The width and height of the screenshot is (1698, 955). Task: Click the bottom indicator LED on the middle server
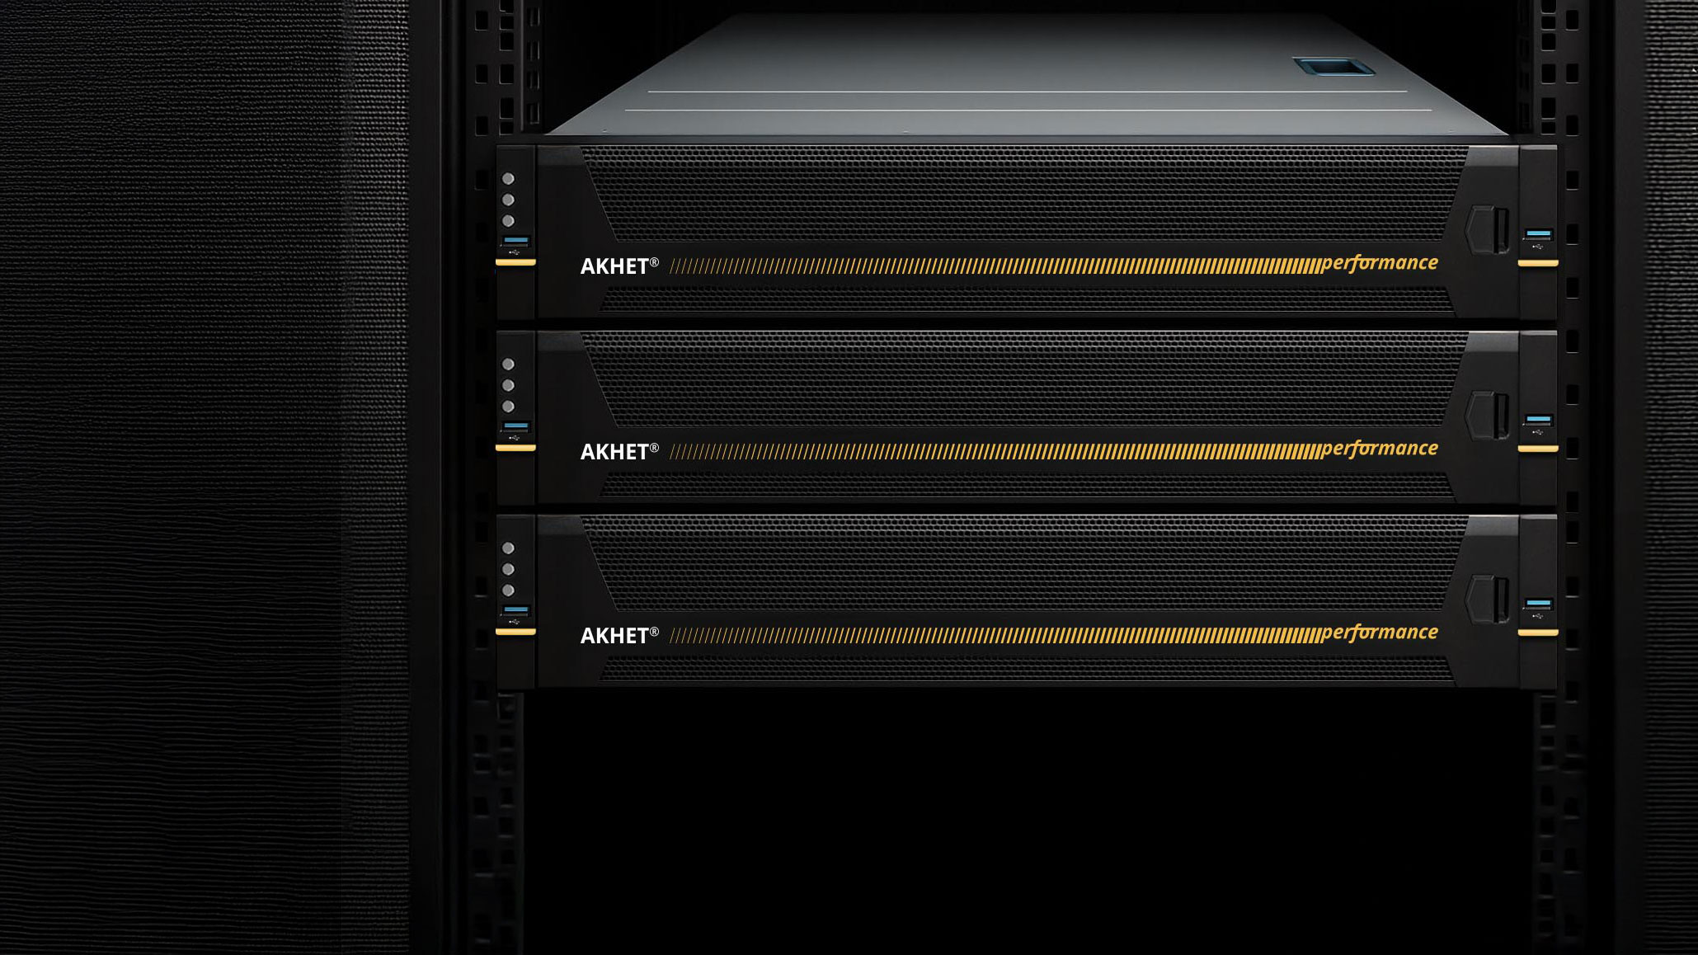pos(508,407)
